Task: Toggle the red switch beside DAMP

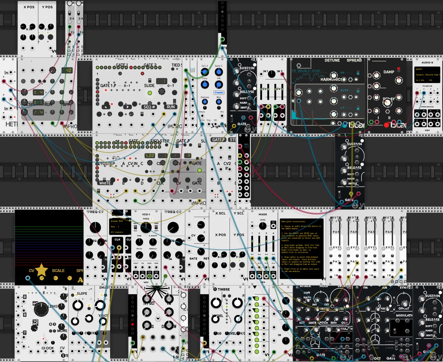Action: click(399, 70)
